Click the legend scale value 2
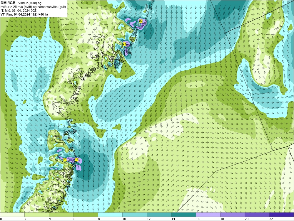The height and width of the screenshot is (221, 294). pos(25,219)
